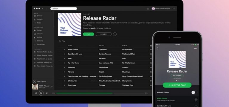Click the desktop Search field
Screen dimensions: 229x107
tap(64, 9)
